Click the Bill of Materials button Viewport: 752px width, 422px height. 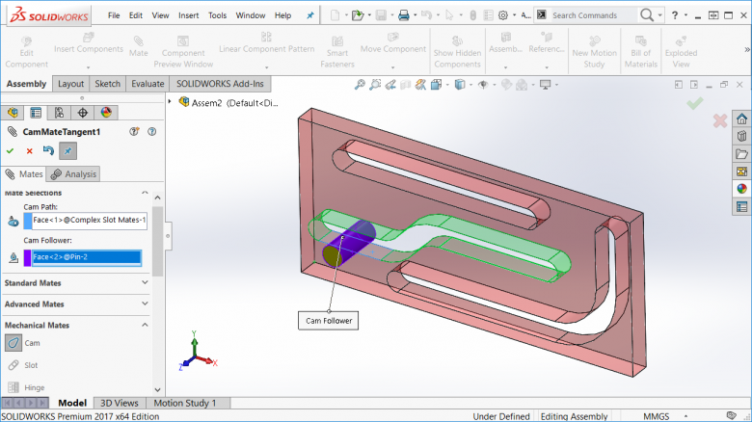[x=641, y=52]
